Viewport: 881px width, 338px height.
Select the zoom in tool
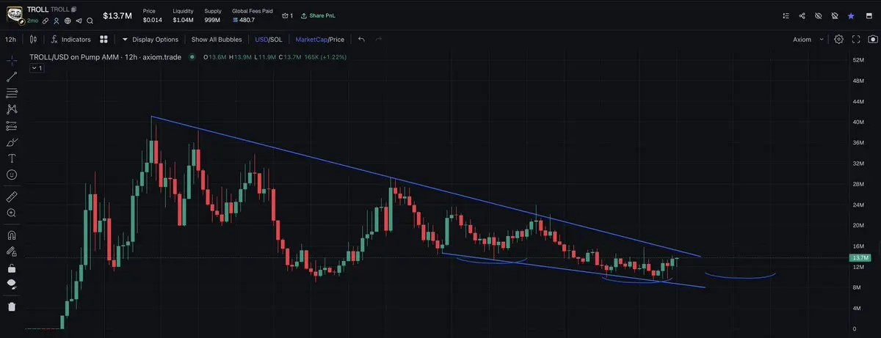click(x=11, y=213)
